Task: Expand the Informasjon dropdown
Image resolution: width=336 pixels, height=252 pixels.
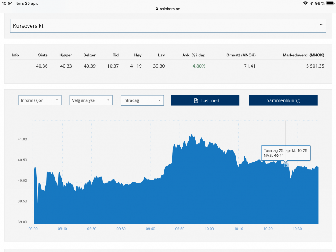Action: [40, 100]
